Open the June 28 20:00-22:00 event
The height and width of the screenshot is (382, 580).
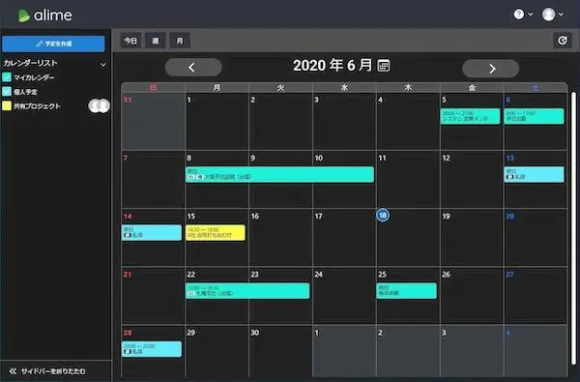pos(152,349)
